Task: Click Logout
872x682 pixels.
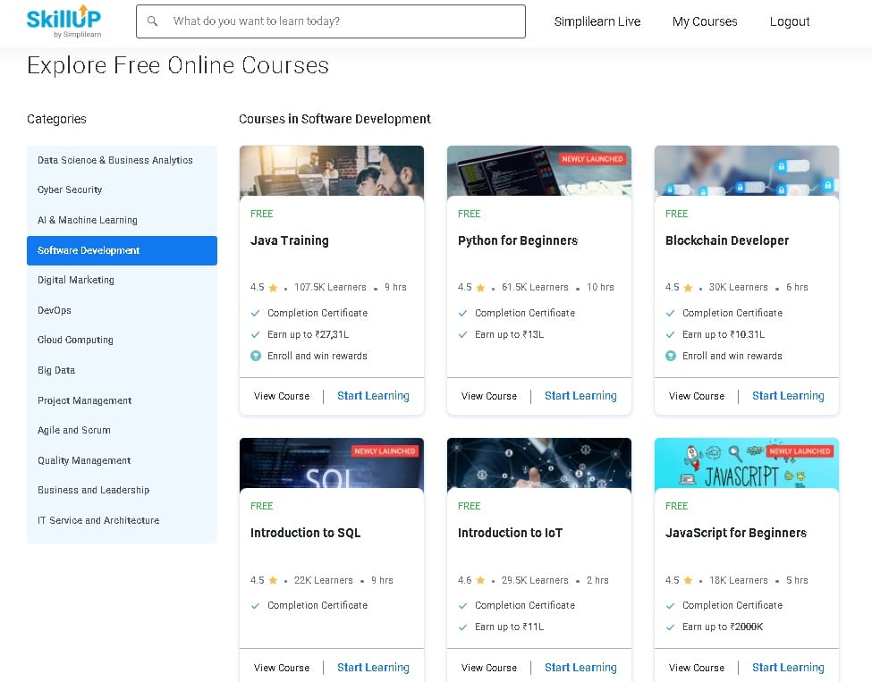Action: [789, 21]
